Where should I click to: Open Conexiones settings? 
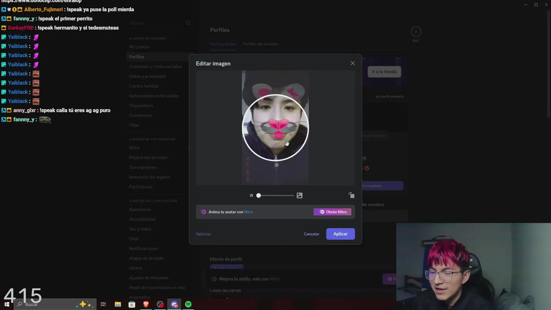tap(140, 115)
